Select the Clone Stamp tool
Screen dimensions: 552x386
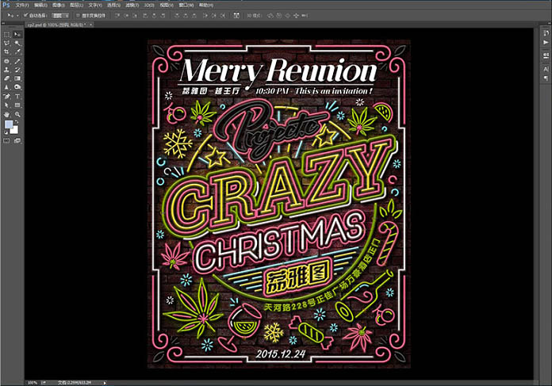click(x=7, y=70)
